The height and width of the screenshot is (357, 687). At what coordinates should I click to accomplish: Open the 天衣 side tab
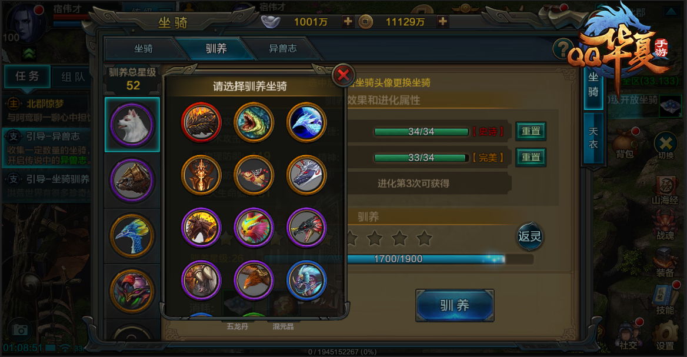(x=593, y=138)
